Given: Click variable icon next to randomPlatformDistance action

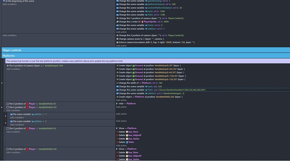Looking at the screenshot, I should (x=146, y=8).
